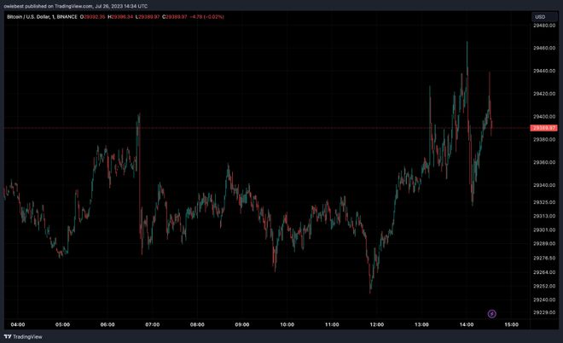Click the 12:00 time axis label
563x343 pixels.
tap(377, 324)
